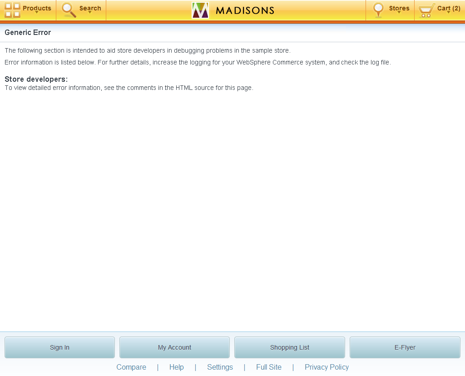View the Shopping List
This screenshot has height=376, width=465.
click(289, 347)
